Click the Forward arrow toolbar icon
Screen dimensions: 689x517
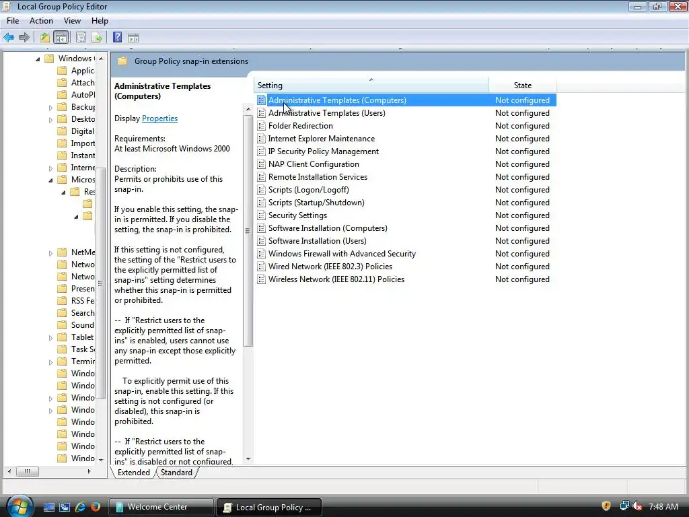coord(24,38)
